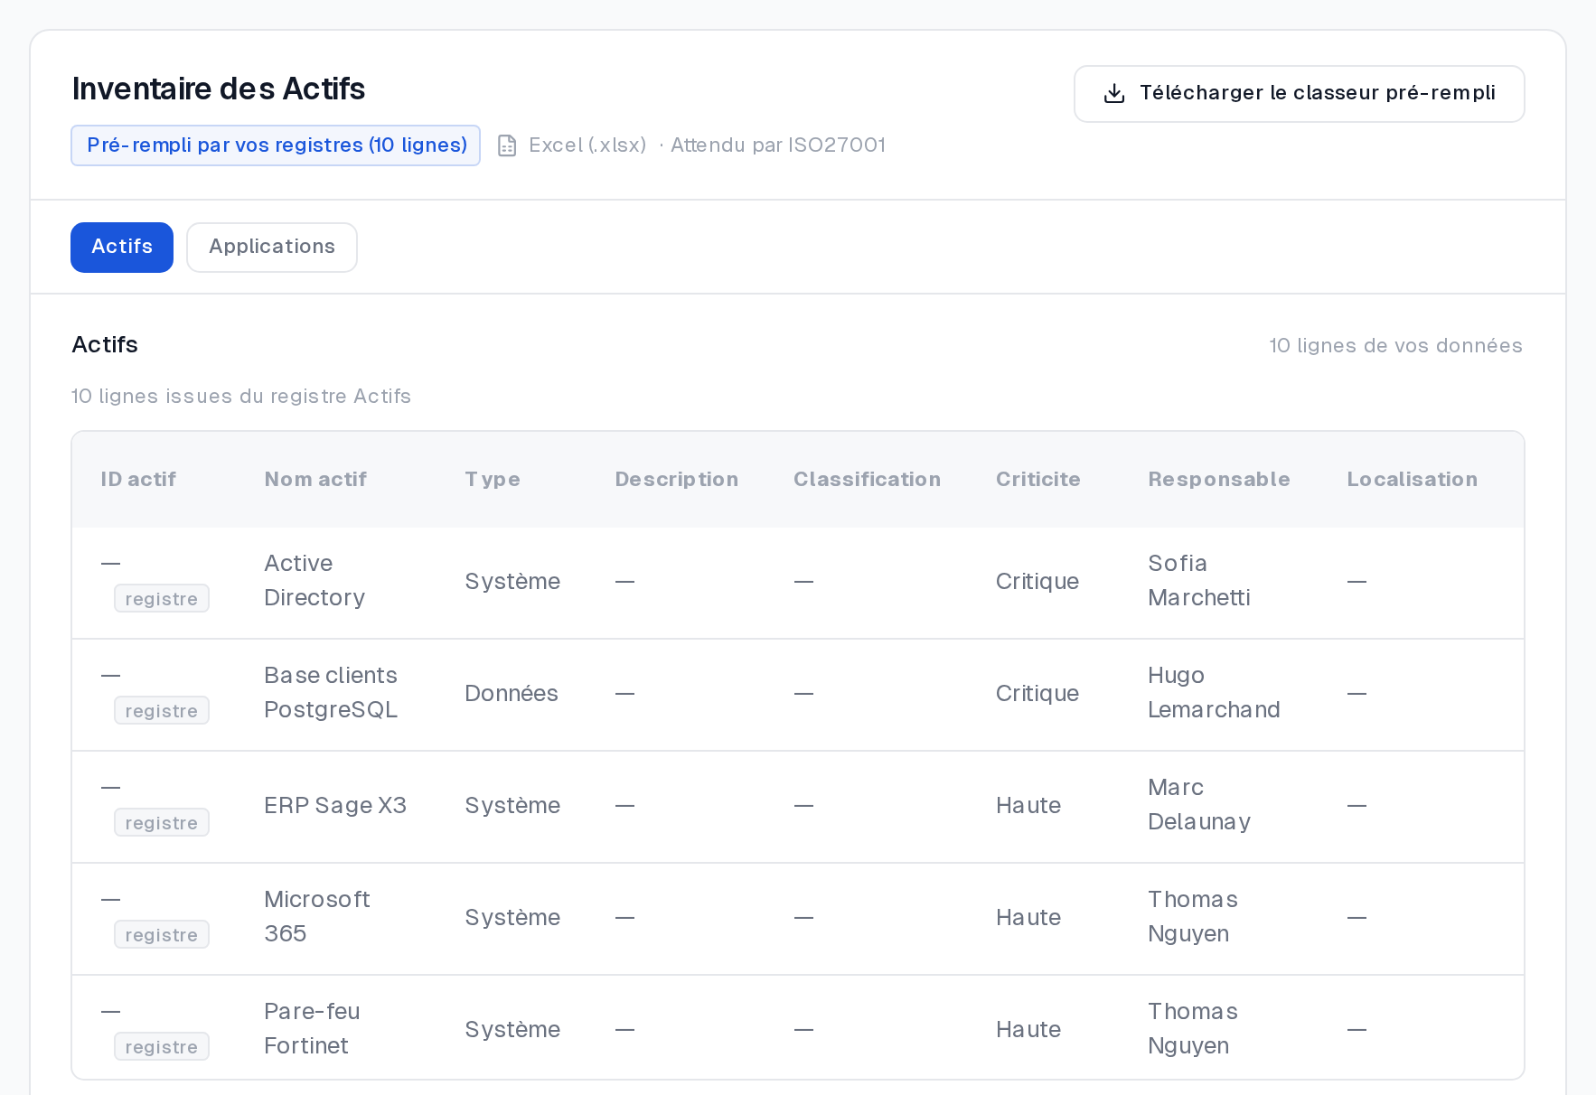Click 'Critique' in the Active Directory row
Image resolution: width=1596 pixels, height=1095 pixels.
1037,581
